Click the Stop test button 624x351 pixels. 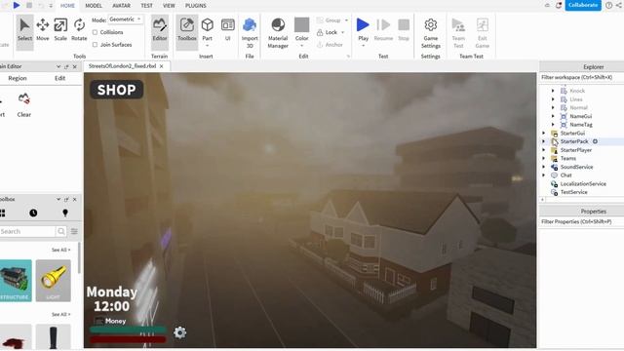(404, 30)
